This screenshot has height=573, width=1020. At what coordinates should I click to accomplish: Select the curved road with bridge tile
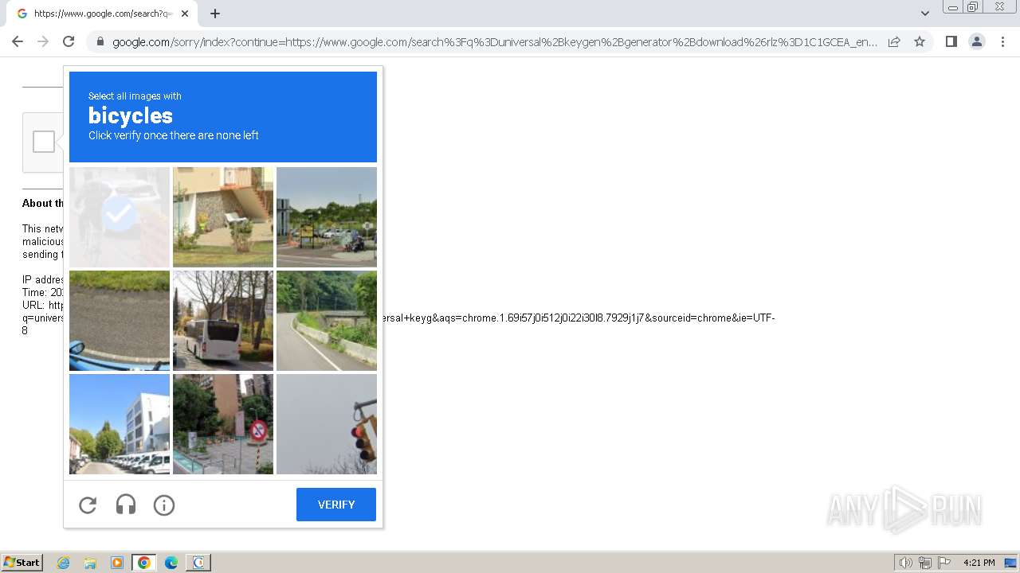[327, 321]
